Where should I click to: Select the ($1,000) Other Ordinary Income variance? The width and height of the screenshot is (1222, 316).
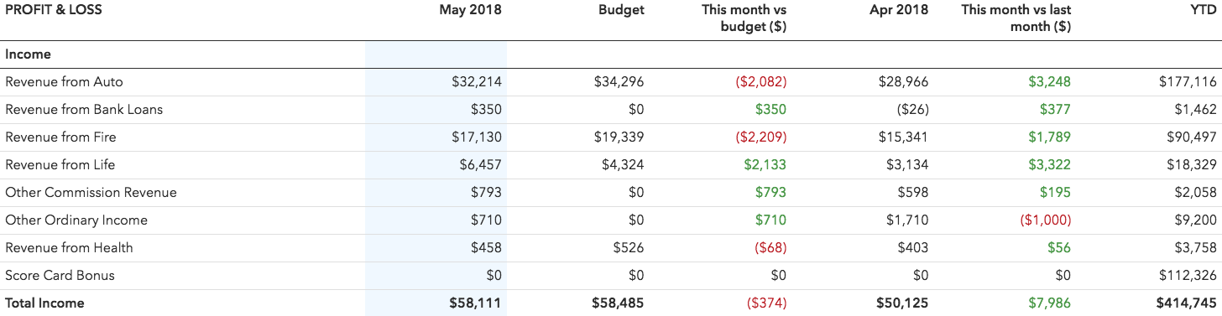click(x=1044, y=220)
